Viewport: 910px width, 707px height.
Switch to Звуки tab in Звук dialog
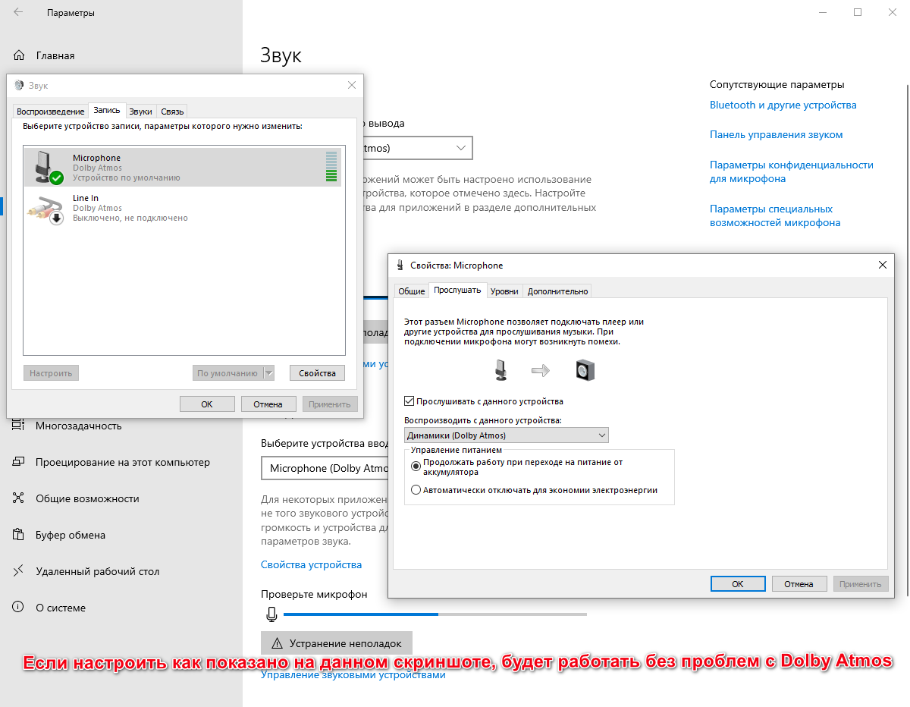(140, 112)
